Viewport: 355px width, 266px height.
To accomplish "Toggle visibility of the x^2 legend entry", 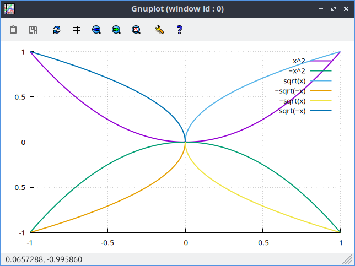I will pyautogui.click(x=299, y=61).
